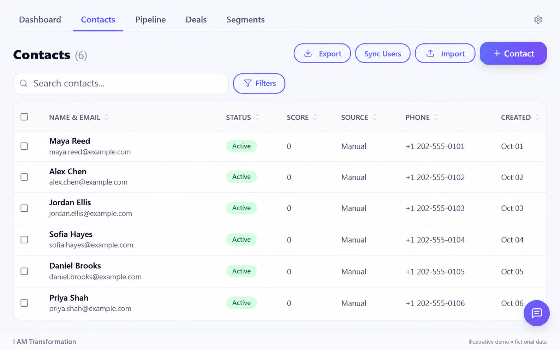Viewport: 560px width, 350px height.
Task: Sort by Score column arrows
Action: [x=315, y=117]
